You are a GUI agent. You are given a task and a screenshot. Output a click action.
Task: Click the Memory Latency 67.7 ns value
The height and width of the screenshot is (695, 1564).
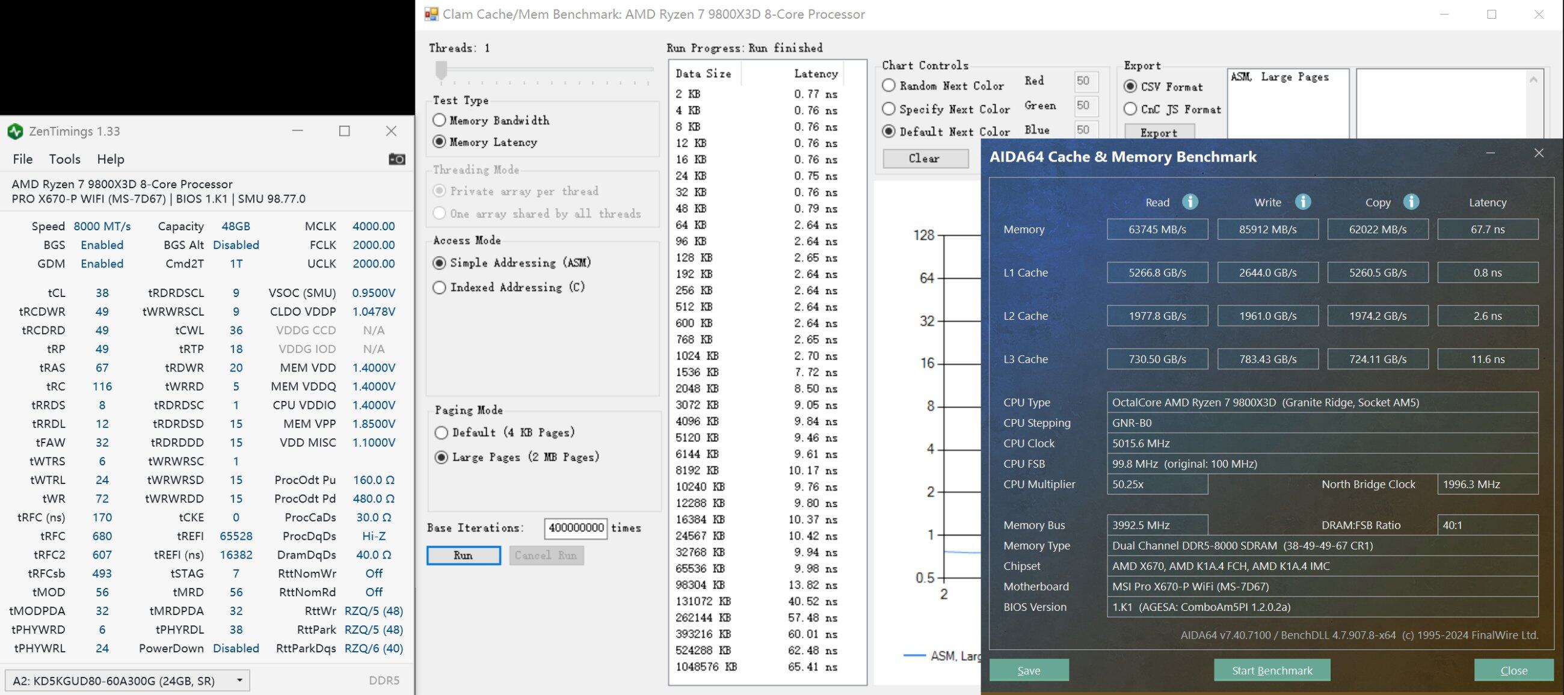[x=1488, y=230]
